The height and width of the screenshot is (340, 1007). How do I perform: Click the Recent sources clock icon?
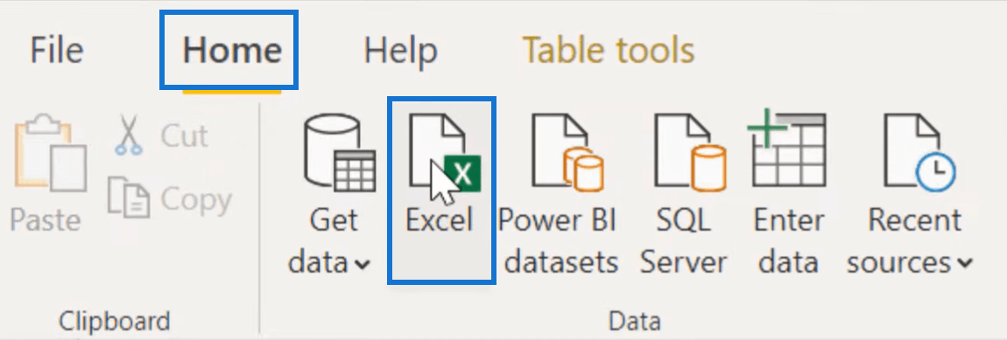pyautogui.click(x=919, y=154)
